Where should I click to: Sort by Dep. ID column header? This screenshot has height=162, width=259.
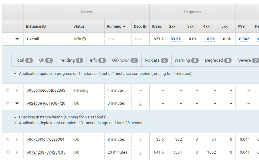point(140,26)
